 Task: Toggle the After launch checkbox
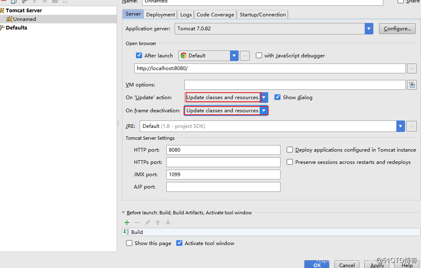point(139,55)
